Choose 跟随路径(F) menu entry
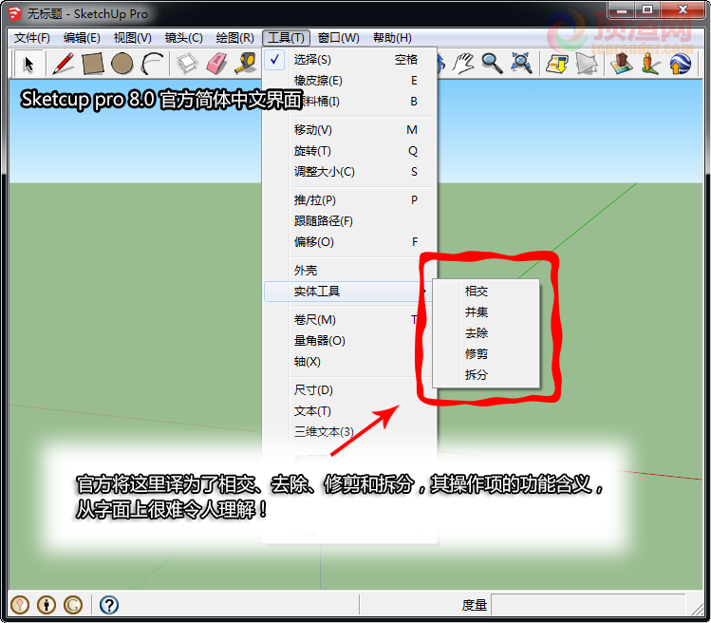 tap(349, 221)
